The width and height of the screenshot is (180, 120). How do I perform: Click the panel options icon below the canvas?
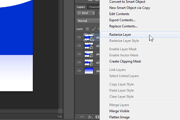point(60,116)
